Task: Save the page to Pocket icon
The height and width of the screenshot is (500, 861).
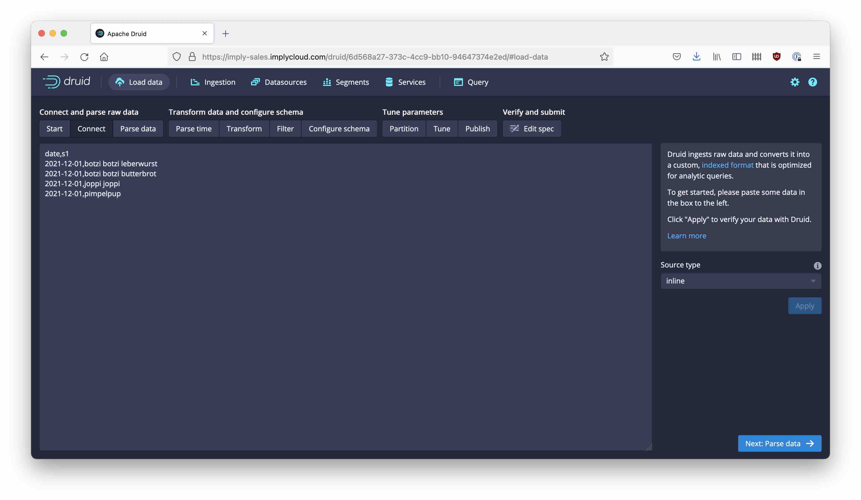Action: pos(676,57)
